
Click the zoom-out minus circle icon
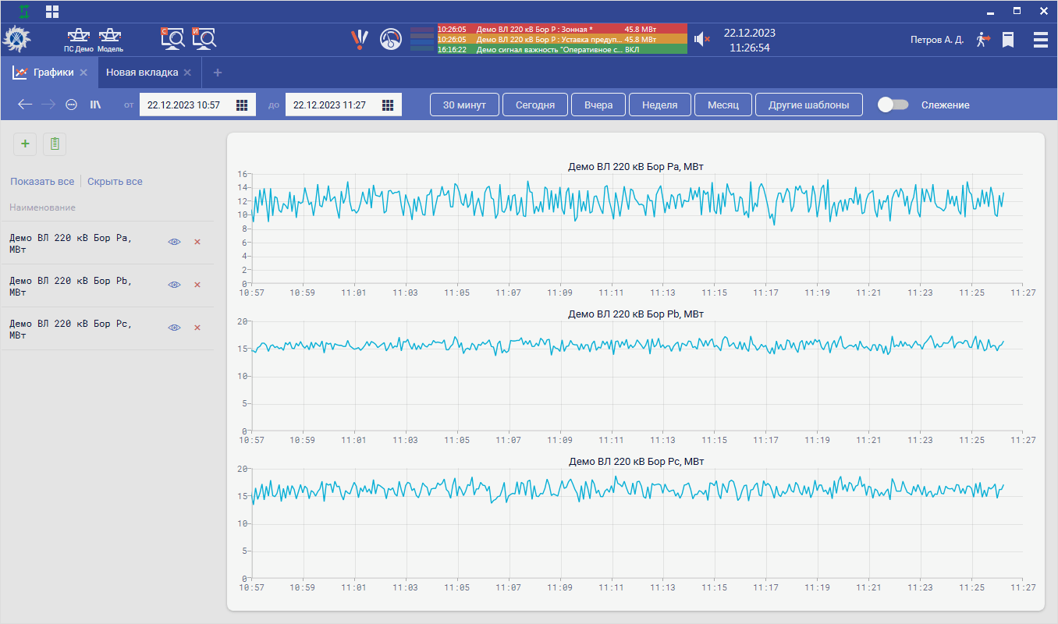[71, 105]
